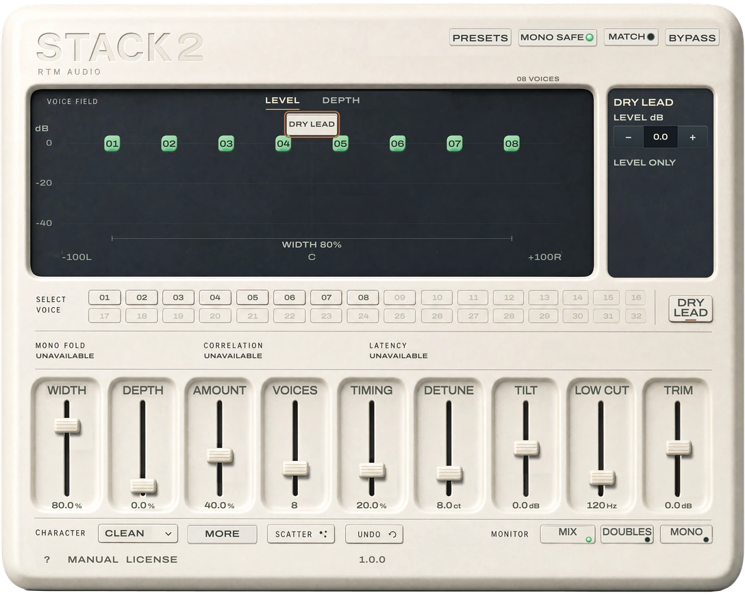Click the Width value 80.0%
745x595 pixels.
click(x=66, y=506)
